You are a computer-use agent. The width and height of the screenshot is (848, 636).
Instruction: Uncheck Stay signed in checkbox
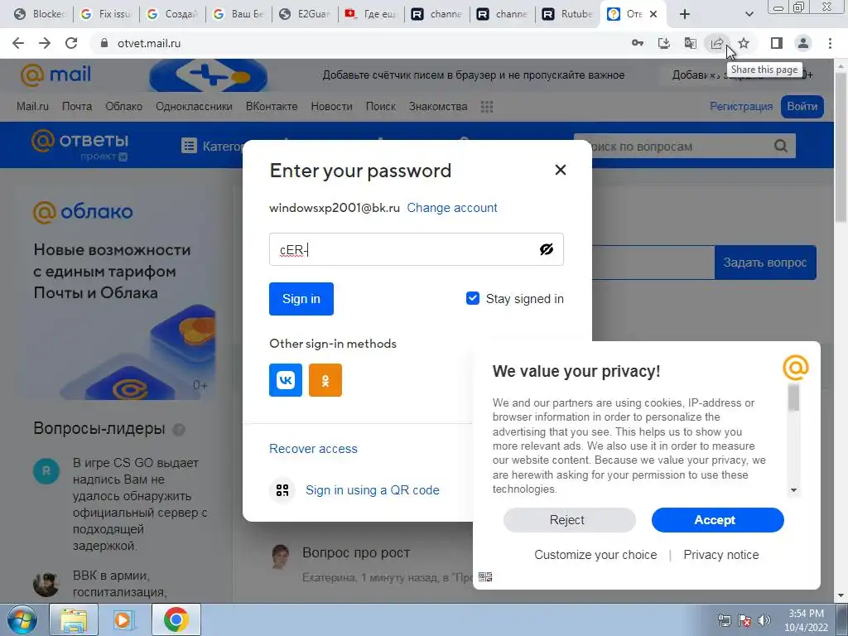[x=473, y=298]
